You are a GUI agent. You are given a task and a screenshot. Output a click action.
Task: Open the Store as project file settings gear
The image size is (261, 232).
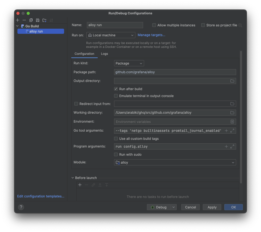pos(240,25)
